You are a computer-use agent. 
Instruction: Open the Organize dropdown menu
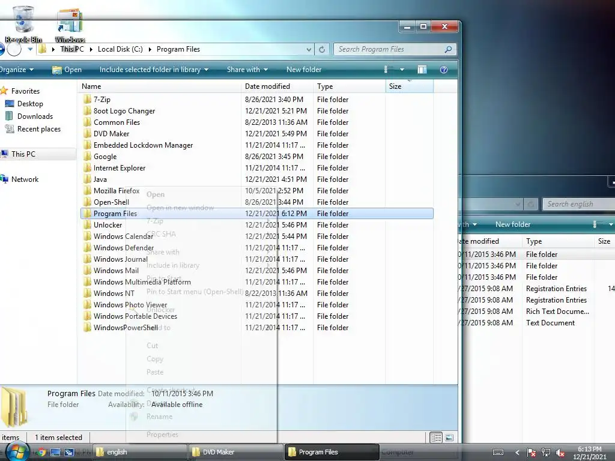coord(16,70)
